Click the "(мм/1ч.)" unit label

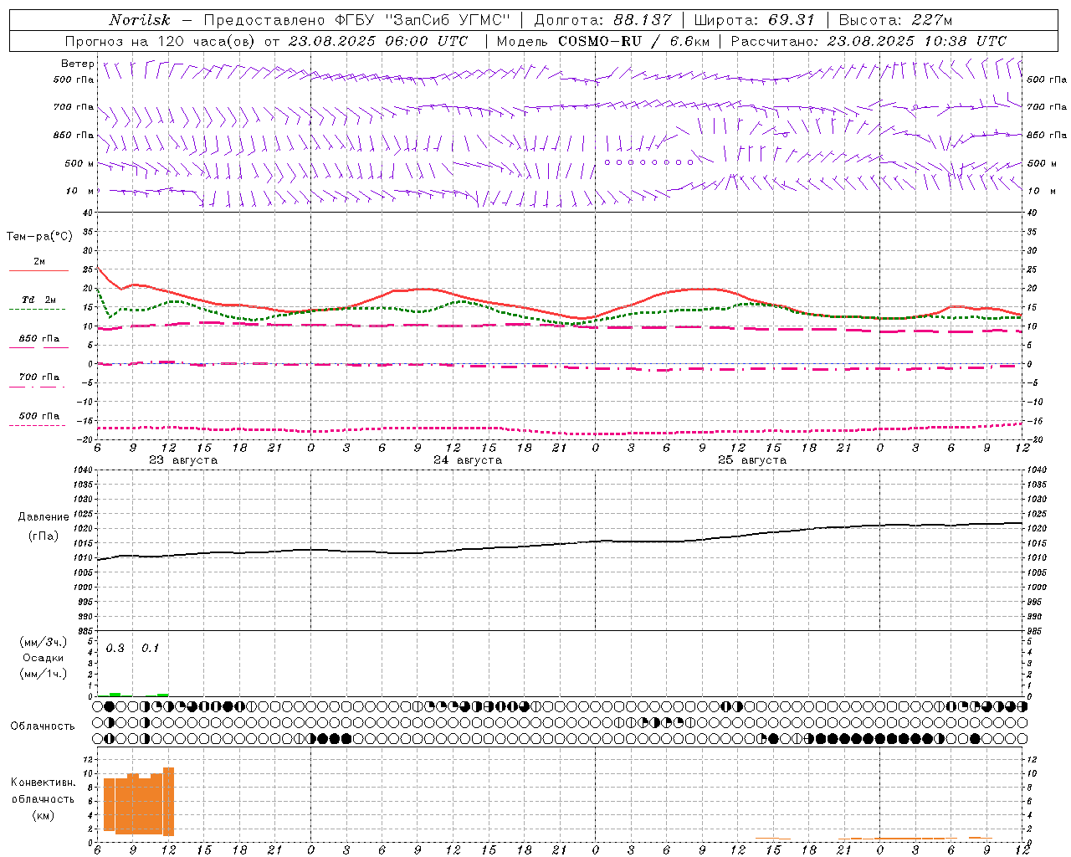(x=43, y=674)
